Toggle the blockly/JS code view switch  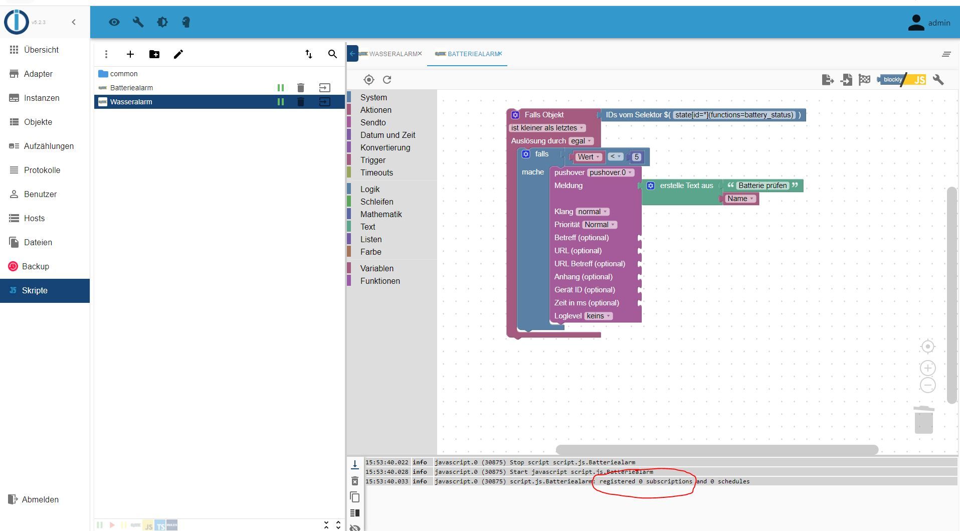[x=902, y=80]
